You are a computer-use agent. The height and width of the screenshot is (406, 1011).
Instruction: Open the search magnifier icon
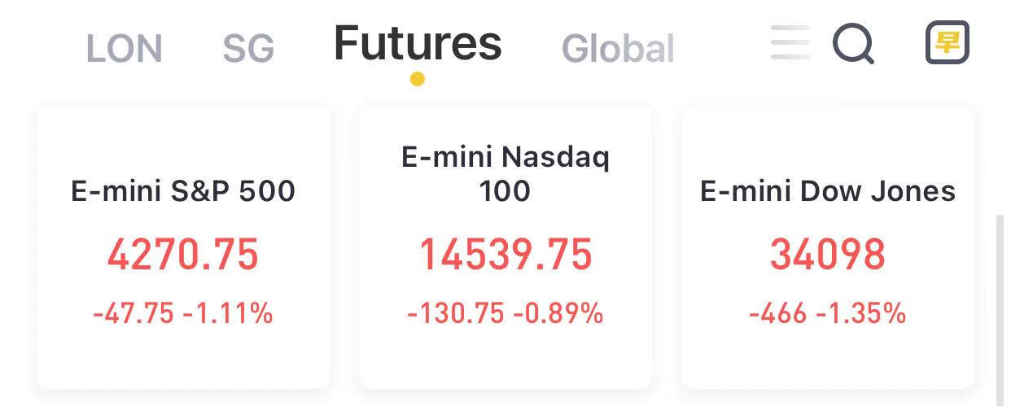pos(854,43)
